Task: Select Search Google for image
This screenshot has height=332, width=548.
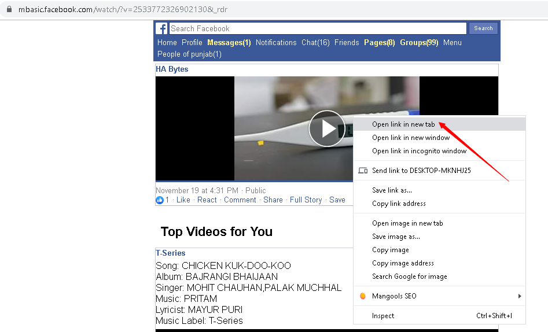Action: pyautogui.click(x=439, y=276)
